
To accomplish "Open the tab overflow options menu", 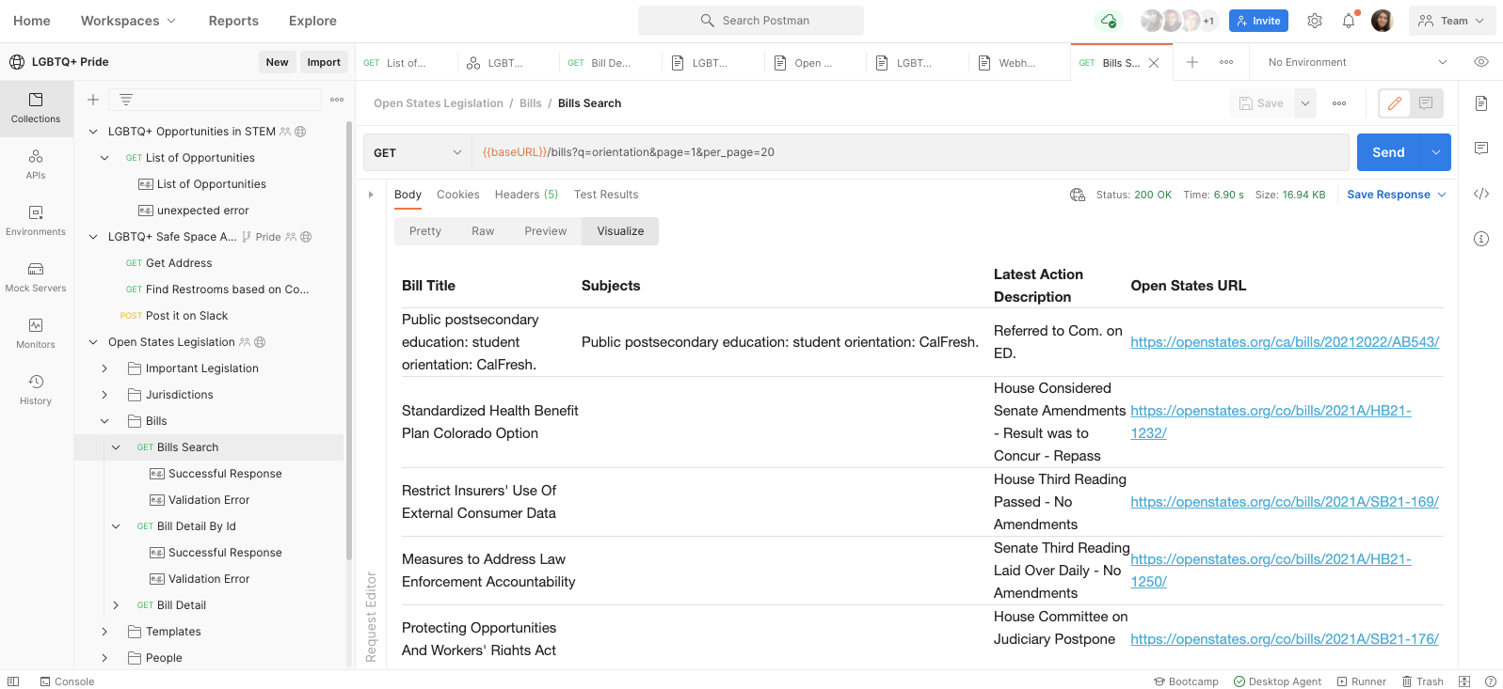I will (x=1226, y=62).
